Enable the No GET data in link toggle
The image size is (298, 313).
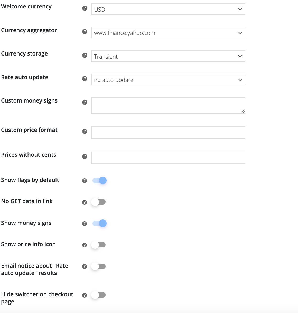click(x=98, y=202)
